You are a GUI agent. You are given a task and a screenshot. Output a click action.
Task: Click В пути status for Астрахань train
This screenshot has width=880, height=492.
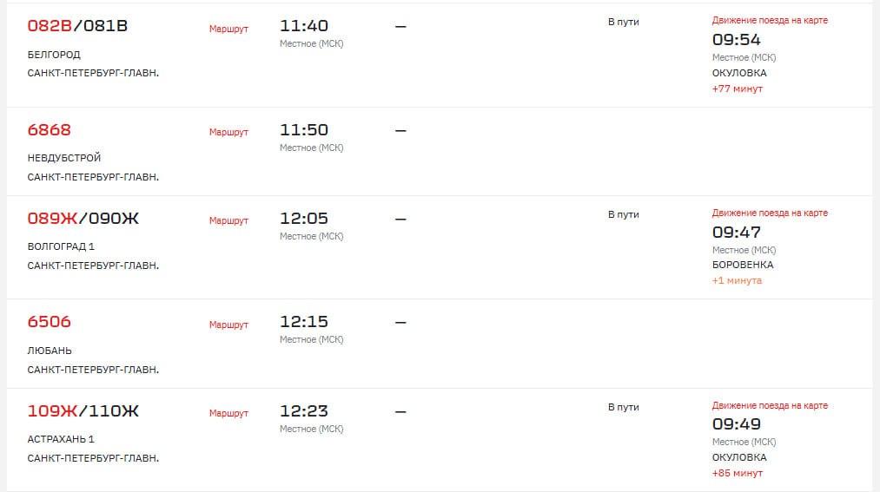[x=624, y=407]
